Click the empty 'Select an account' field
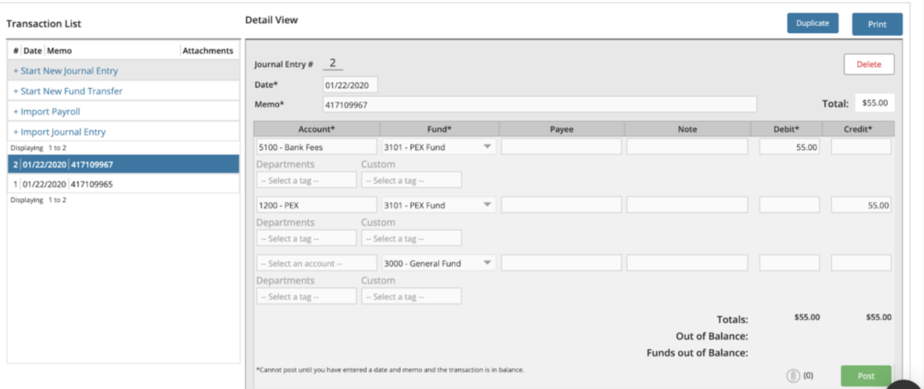Screen dimensions: 924x389 [x=316, y=263]
